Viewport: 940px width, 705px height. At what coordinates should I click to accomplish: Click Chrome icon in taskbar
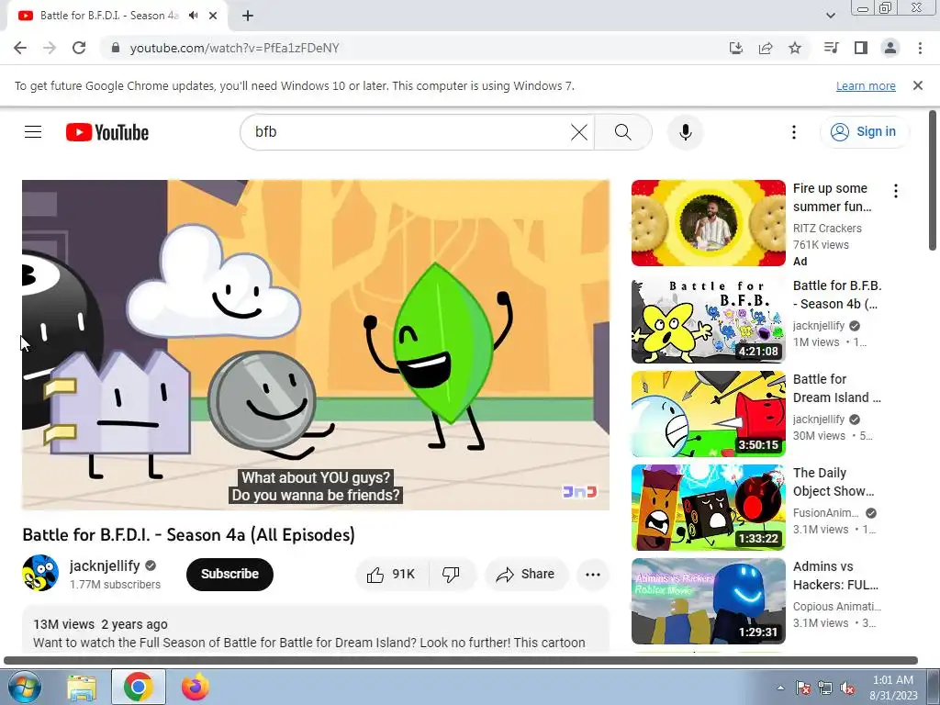tap(139, 687)
